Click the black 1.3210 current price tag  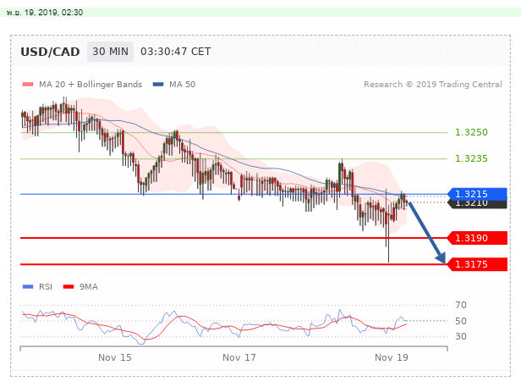(x=478, y=204)
